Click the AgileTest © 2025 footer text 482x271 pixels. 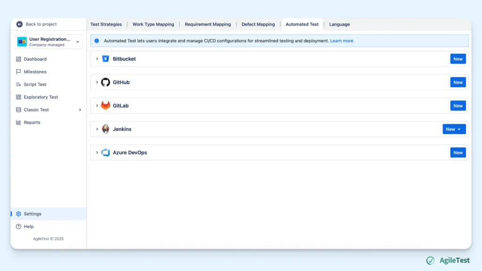(x=48, y=239)
